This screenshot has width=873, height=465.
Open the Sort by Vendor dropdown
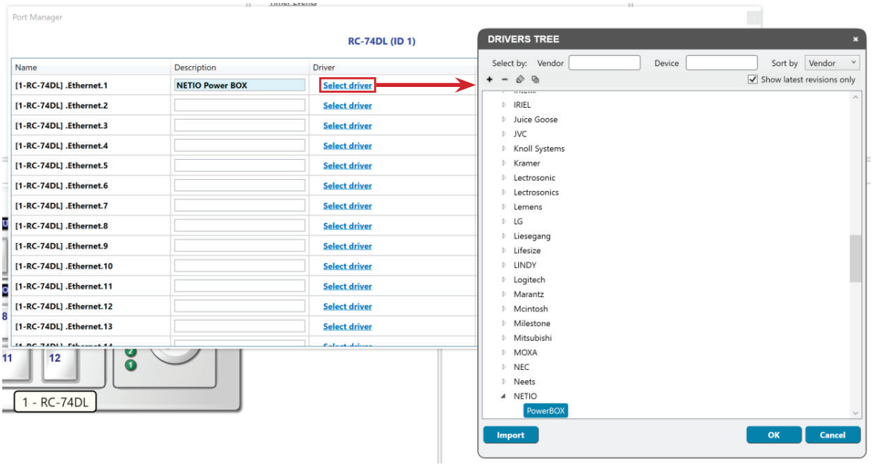point(832,63)
